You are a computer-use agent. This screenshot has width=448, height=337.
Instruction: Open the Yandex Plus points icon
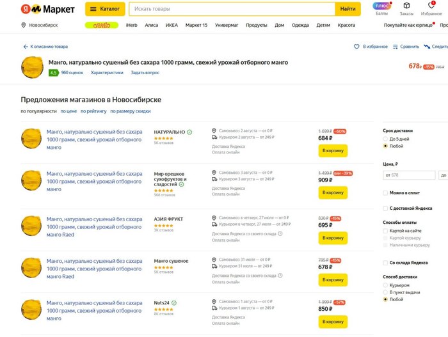pos(381,6)
